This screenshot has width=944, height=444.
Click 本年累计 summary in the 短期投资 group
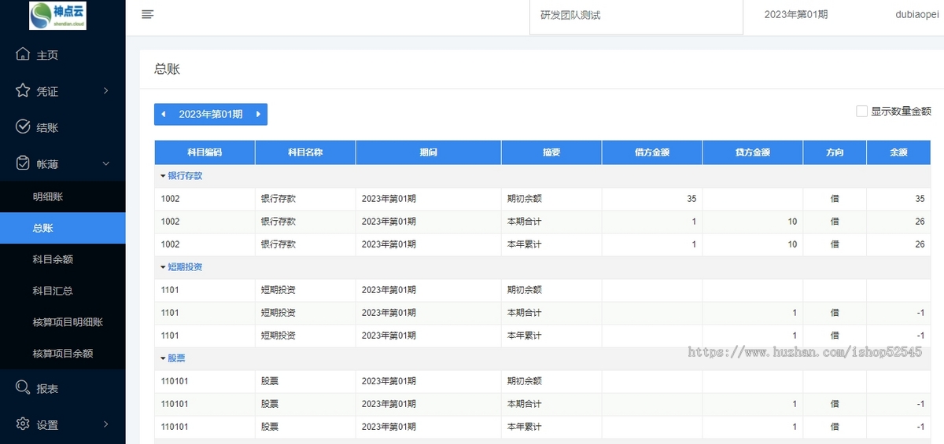(525, 336)
